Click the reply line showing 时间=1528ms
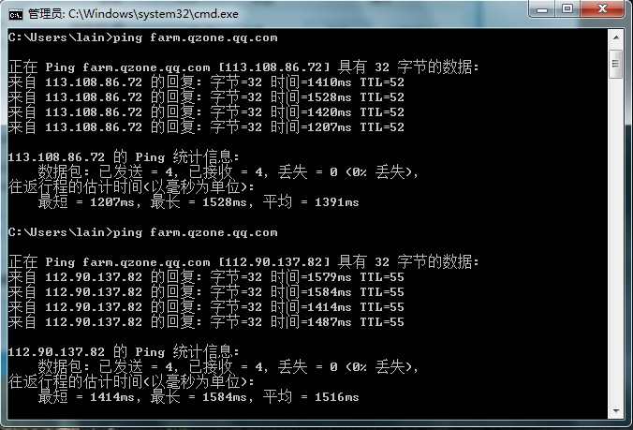 tap(206, 97)
